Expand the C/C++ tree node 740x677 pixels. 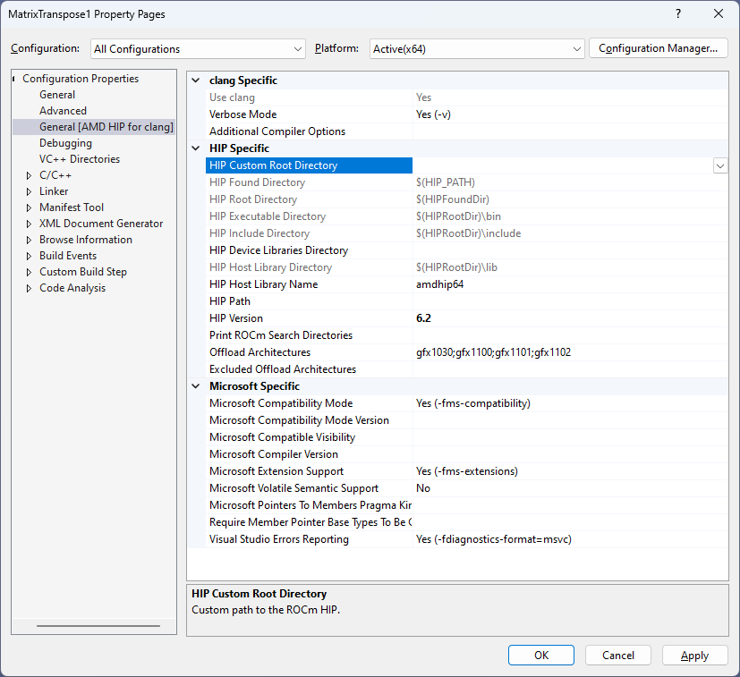point(30,175)
